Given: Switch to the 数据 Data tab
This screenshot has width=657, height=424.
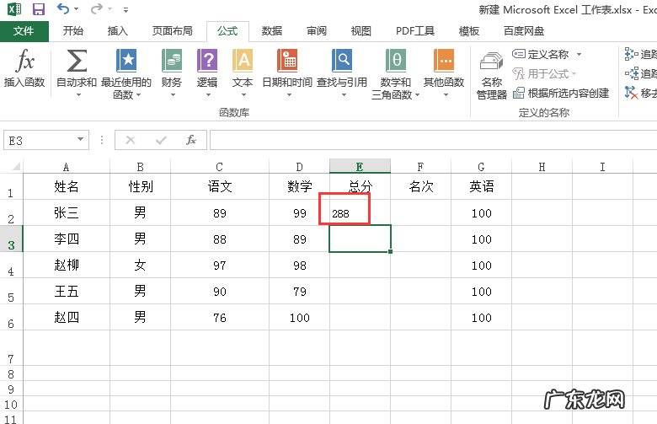Looking at the screenshot, I should tap(272, 31).
